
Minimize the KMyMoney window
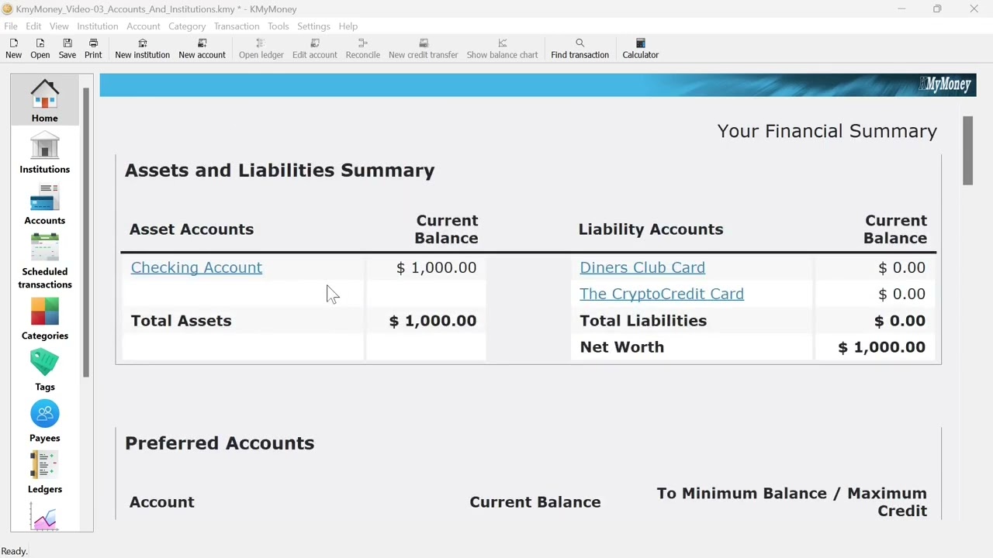tap(901, 9)
